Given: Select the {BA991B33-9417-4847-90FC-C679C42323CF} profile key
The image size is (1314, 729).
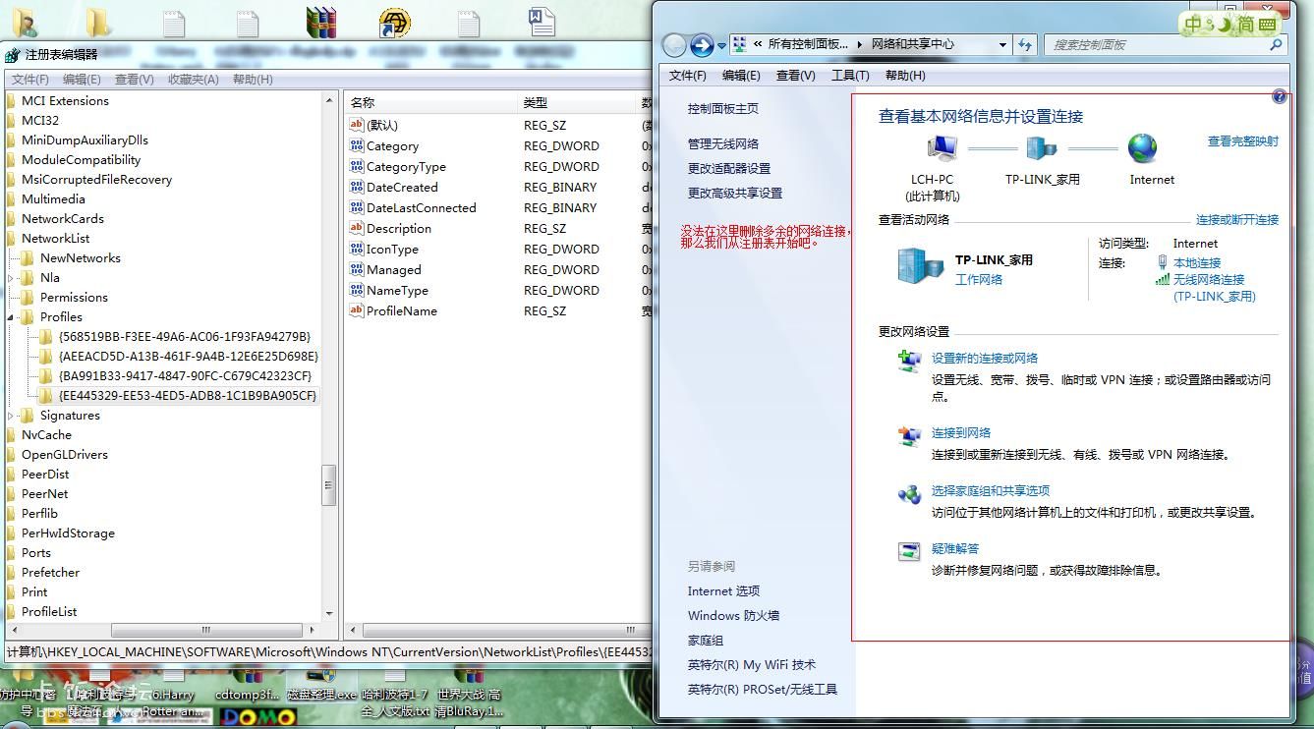Looking at the screenshot, I should [x=185, y=376].
